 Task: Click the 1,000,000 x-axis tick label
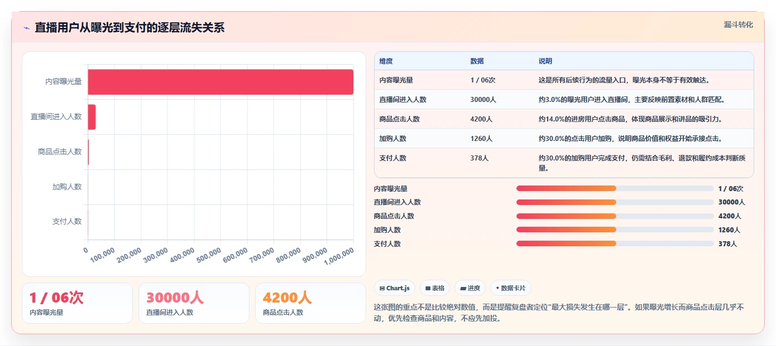tap(340, 256)
